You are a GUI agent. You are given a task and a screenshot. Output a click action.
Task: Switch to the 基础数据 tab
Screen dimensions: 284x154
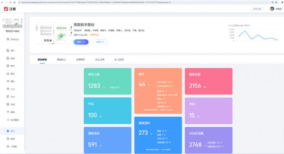pyautogui.click(x=42, y=60)
